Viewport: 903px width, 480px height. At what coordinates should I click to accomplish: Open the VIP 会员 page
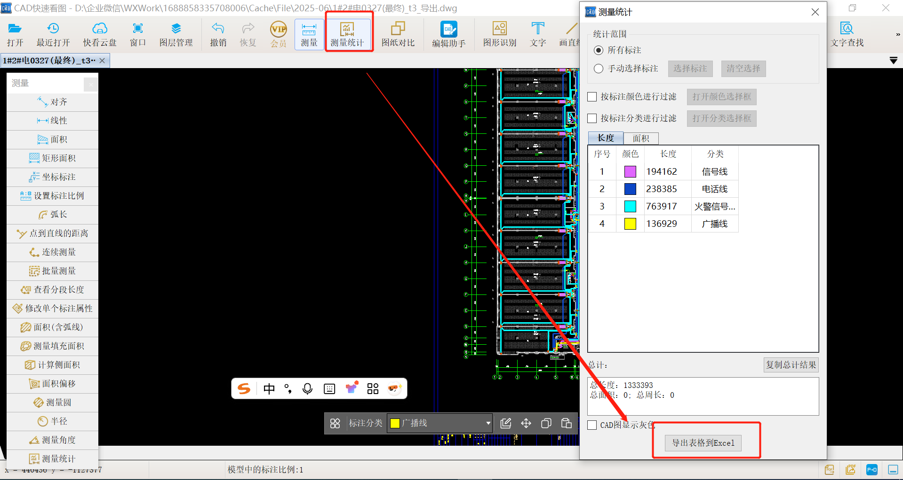pos(279,35)
